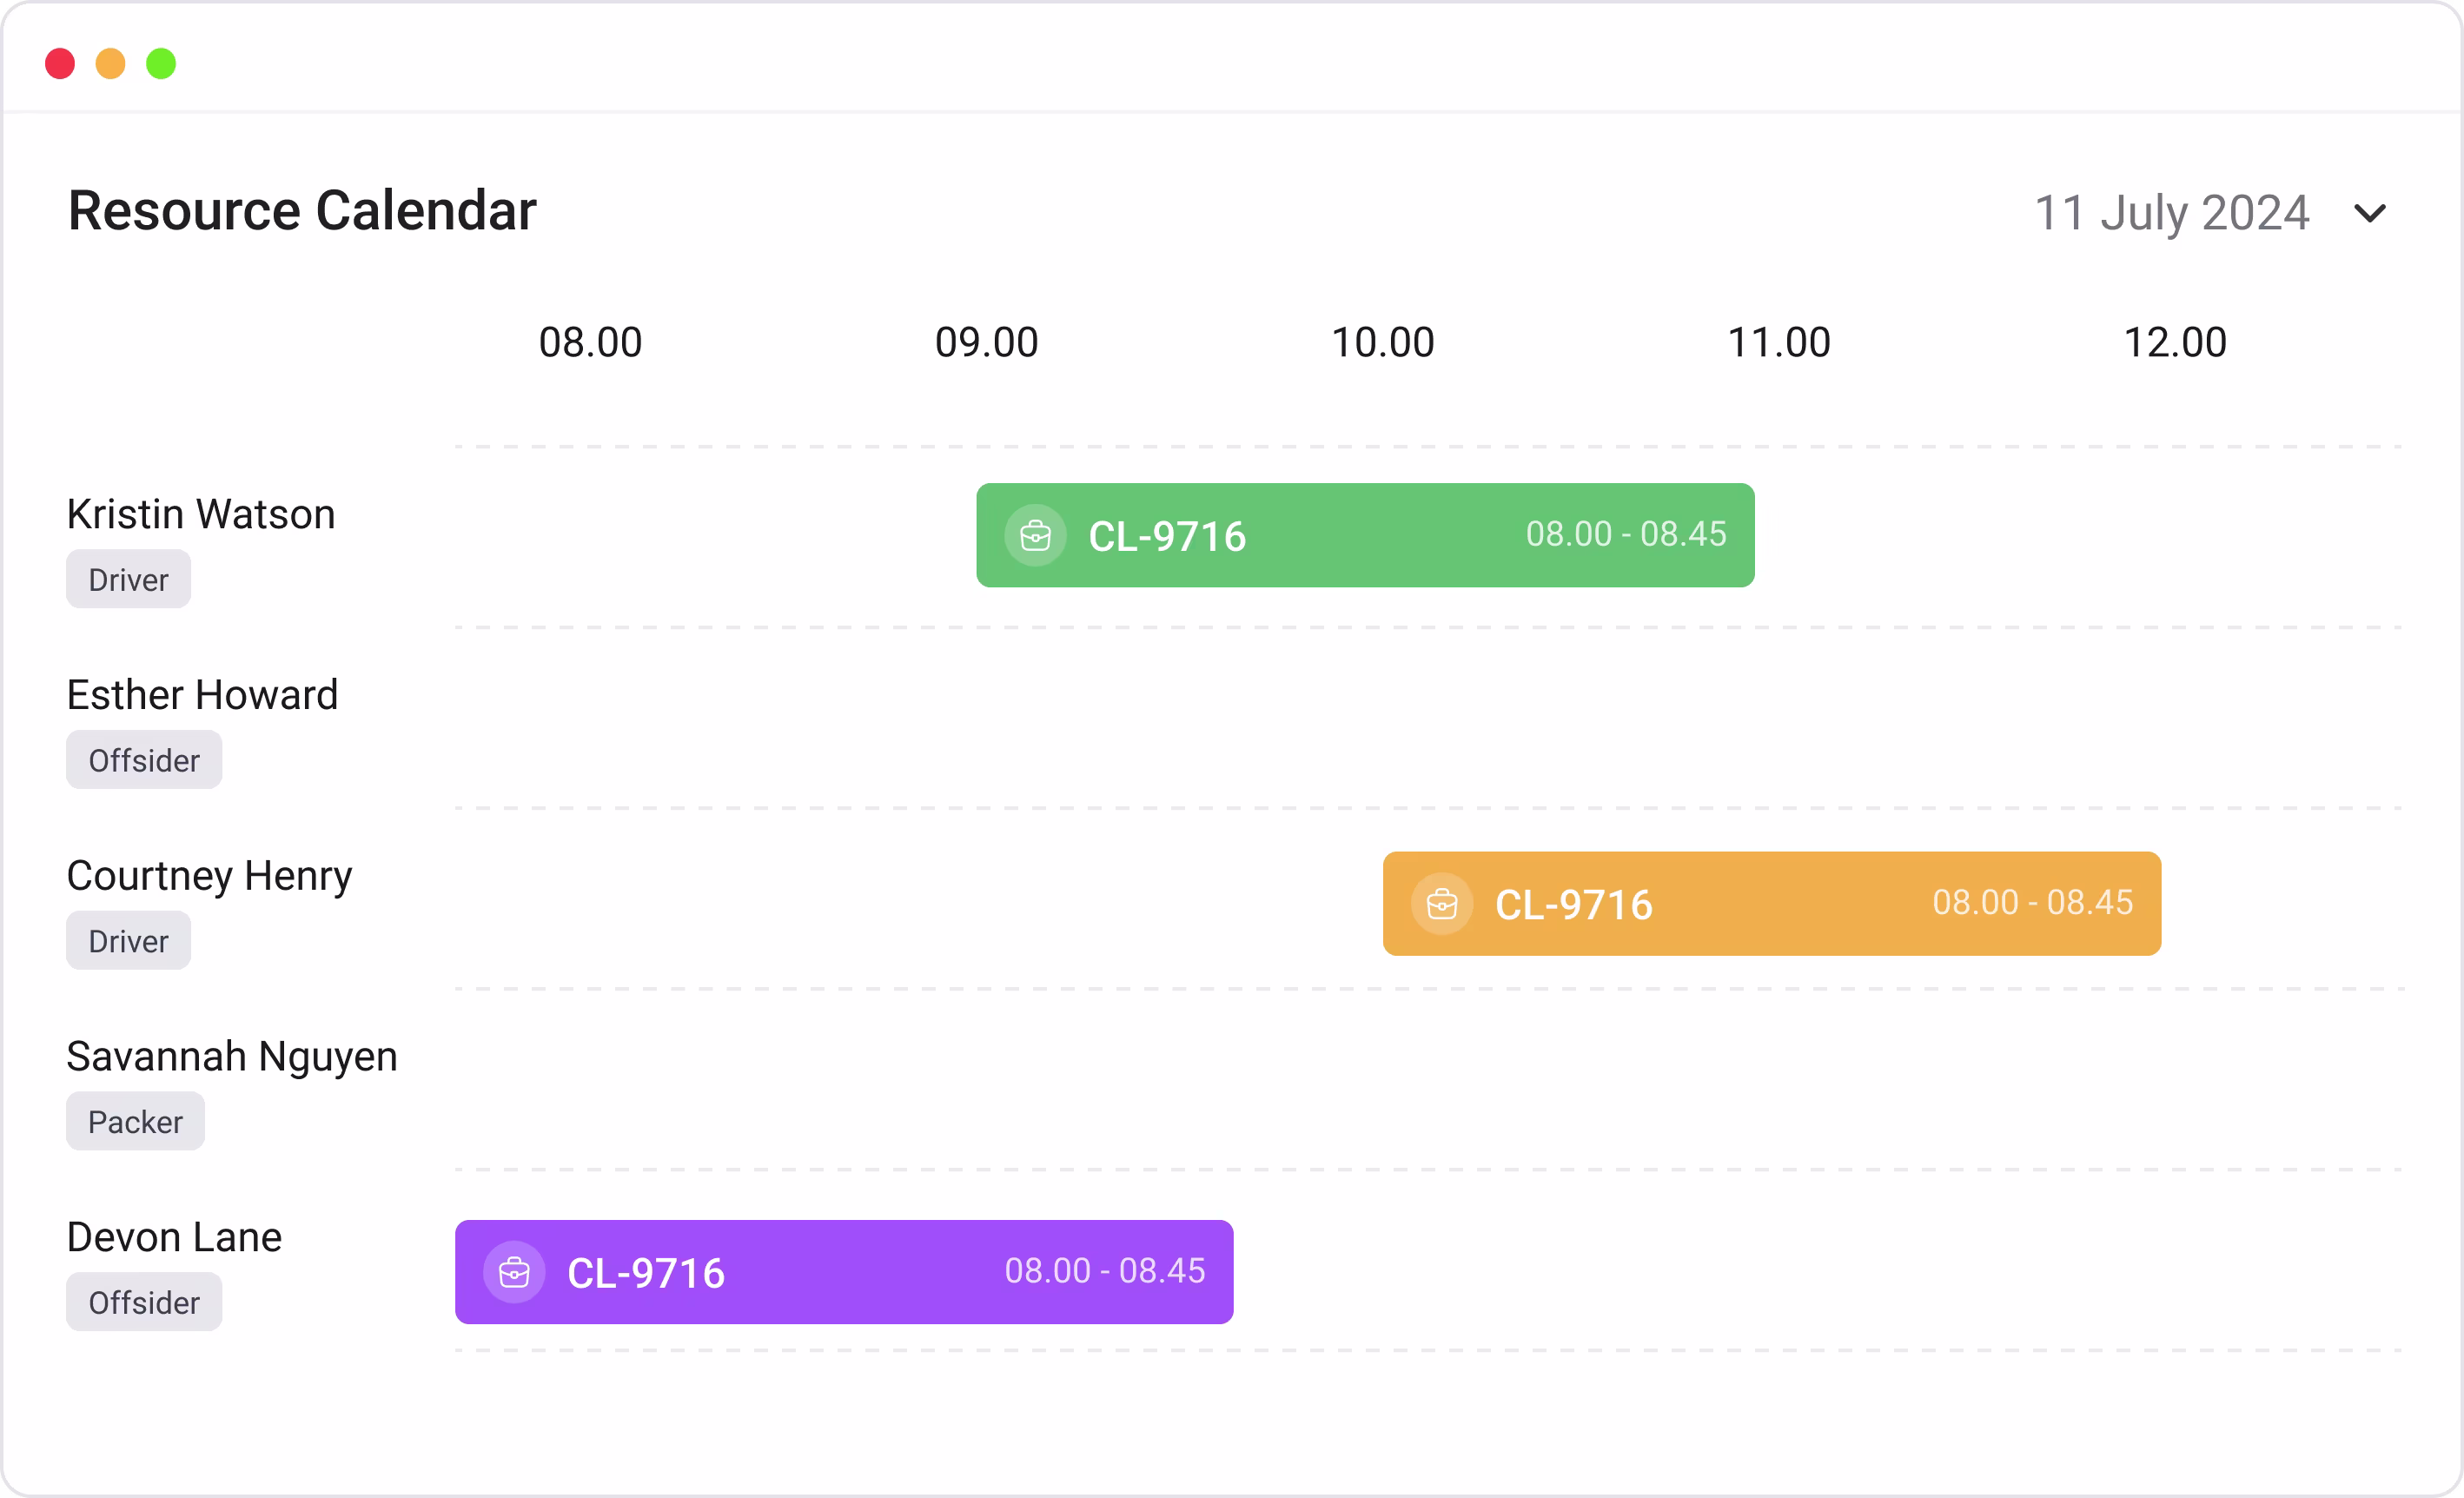Click the Packer role tag
Image resolution: width=2464 pixels, height=1498 pixels.
pos(135,1122)
